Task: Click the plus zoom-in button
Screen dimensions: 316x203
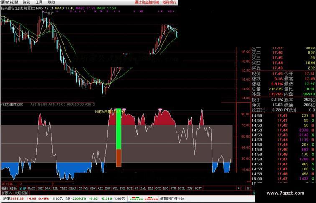Action: 238,188
